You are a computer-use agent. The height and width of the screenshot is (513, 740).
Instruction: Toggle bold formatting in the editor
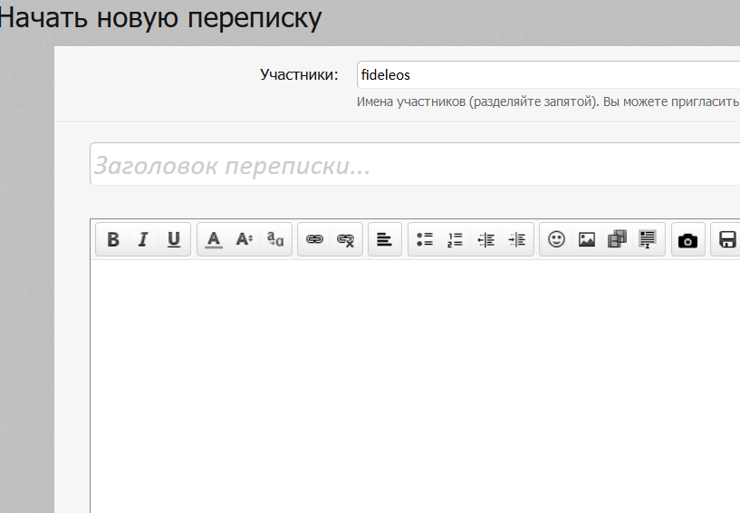coord(113,239)
